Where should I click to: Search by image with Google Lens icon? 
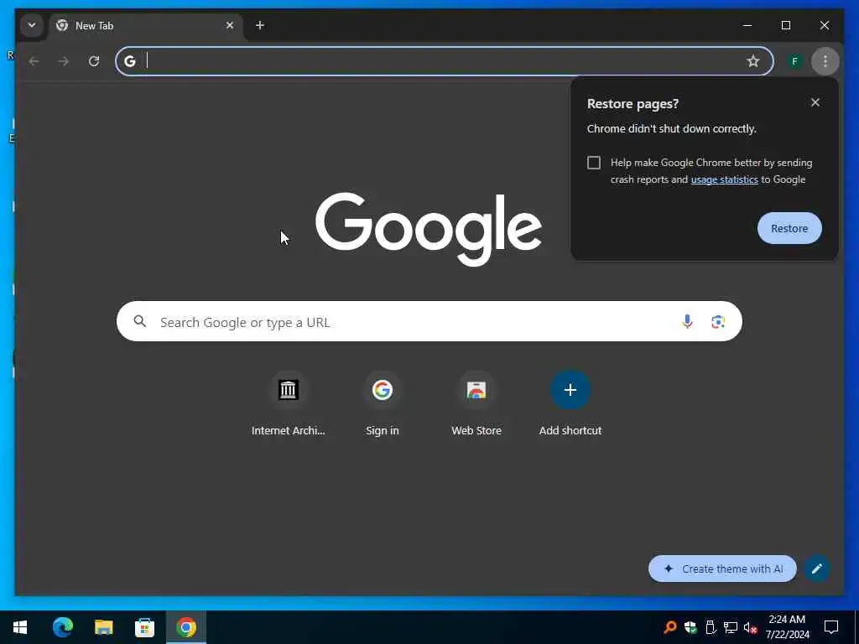(x=718, y=321)
